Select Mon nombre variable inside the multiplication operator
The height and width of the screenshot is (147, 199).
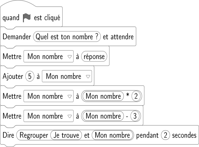point(103,96)
